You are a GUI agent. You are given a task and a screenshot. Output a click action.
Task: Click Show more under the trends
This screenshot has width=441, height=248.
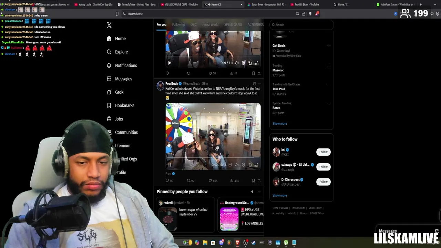[280, 124]
